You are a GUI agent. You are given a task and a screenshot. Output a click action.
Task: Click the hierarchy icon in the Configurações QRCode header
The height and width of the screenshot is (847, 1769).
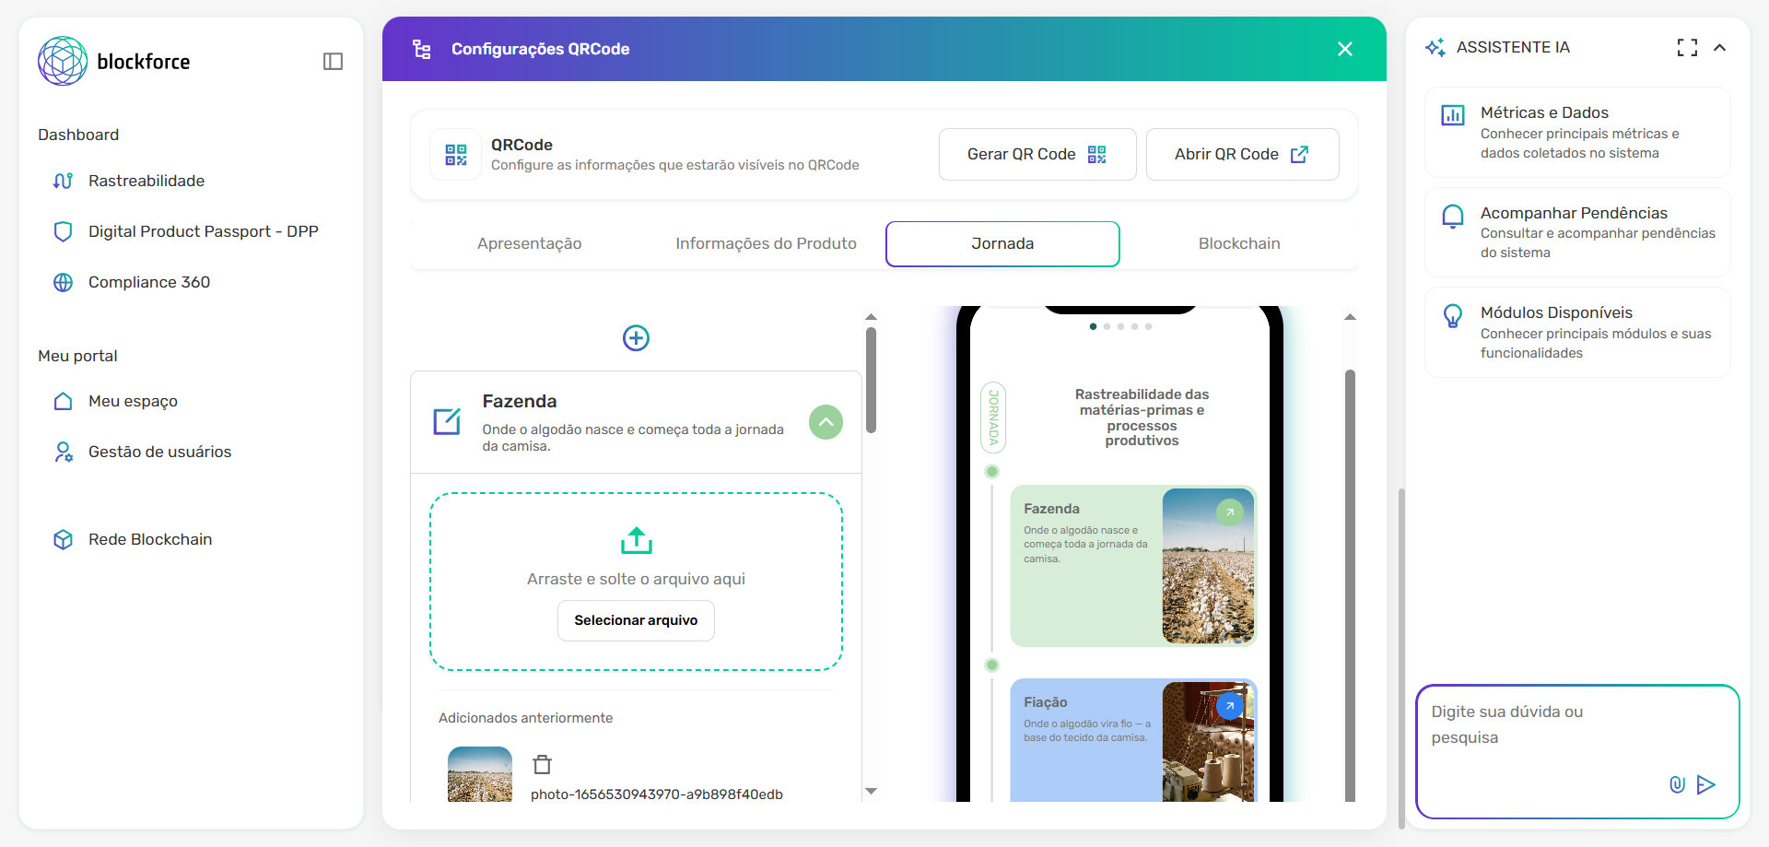click(422, 49)
